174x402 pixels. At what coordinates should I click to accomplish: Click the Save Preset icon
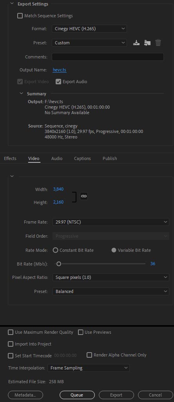(136, 43)
